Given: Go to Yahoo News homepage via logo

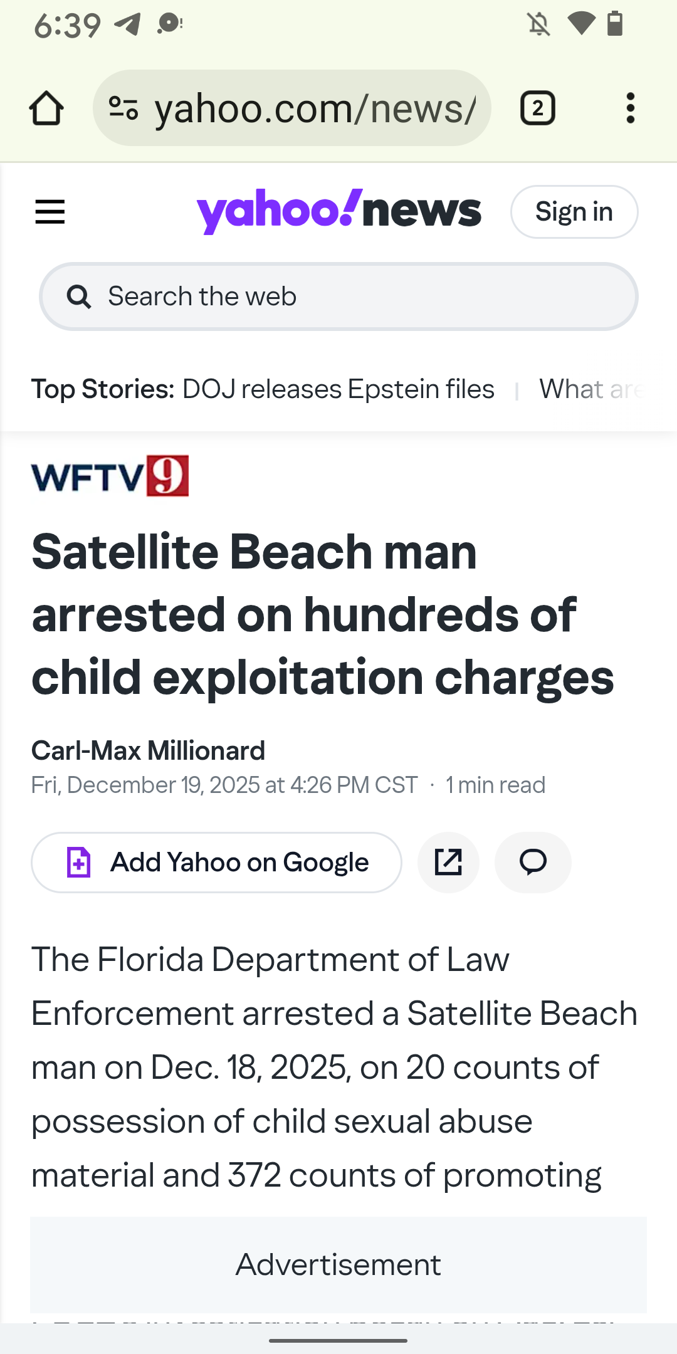Looking at the screenshot, I should point(338,211).
